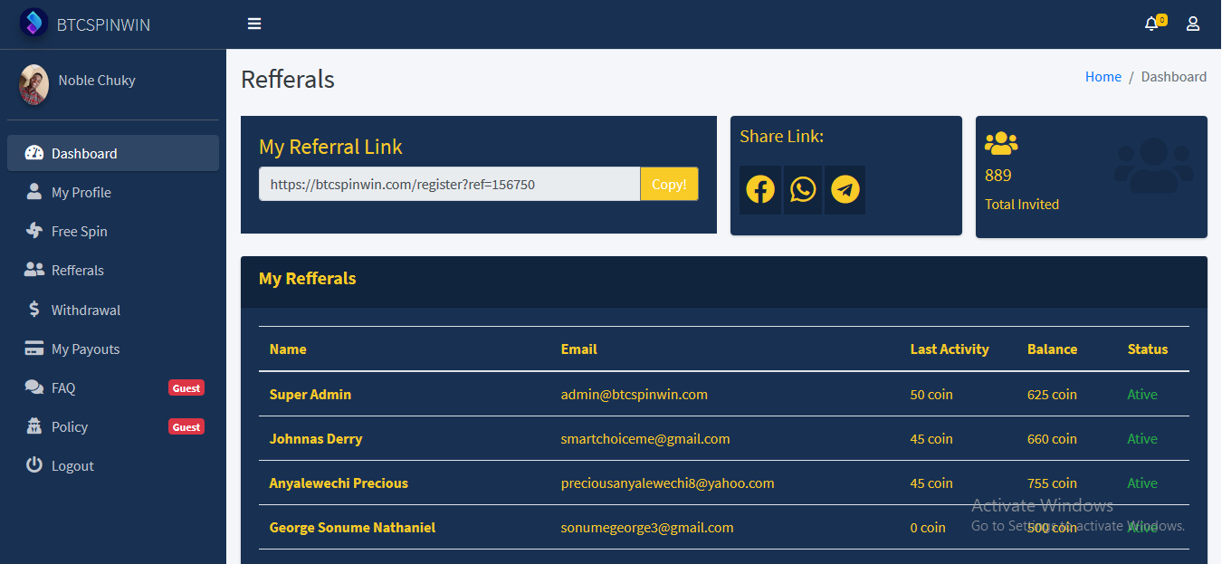Click the My Profile person icon
Screen dimensions: 1222x564
(x=34, y=192)
